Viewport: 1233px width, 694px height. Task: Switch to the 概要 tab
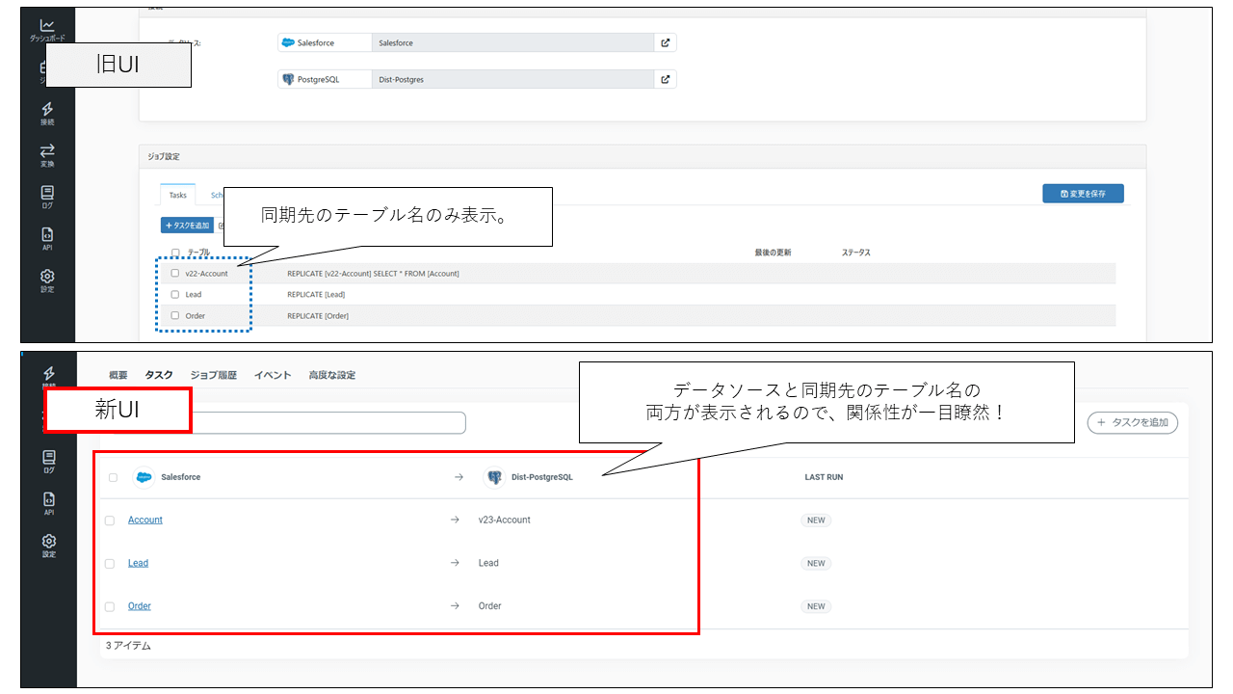(118, 375)
